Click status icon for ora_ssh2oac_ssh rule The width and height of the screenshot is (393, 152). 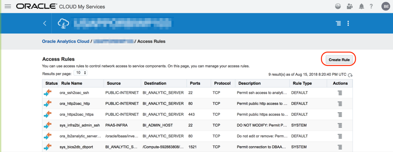coord(48,93)
